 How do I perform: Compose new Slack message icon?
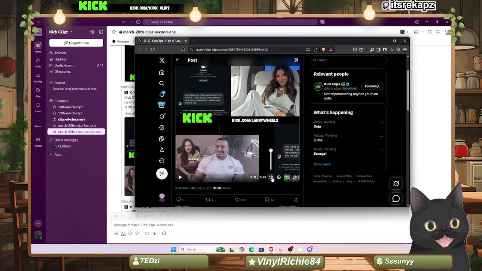tap(101, 32)
